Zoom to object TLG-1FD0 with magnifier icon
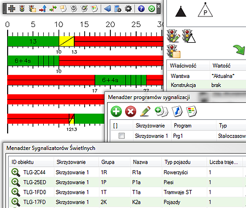 16,192
